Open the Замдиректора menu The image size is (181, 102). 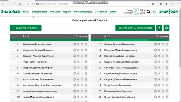[x=39, y=12]
